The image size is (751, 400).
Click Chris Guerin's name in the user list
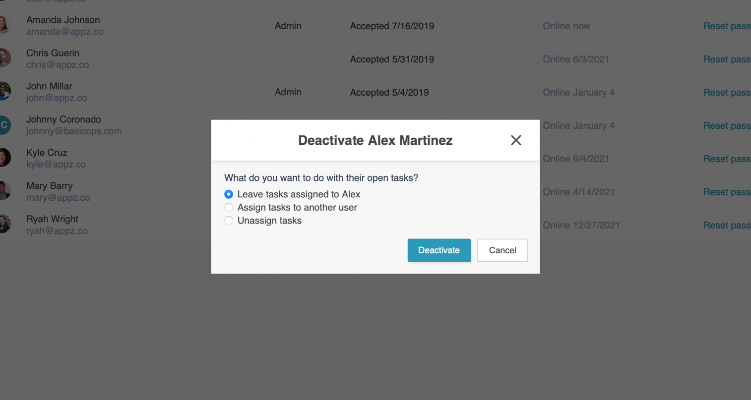[x=53, y=53]
